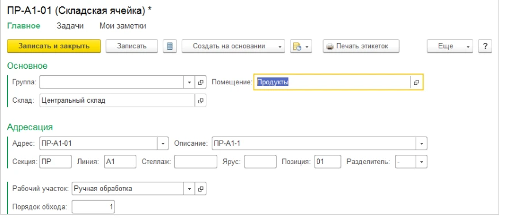
Task: Open the Разделитель dropdown
Action: (421, 162)
